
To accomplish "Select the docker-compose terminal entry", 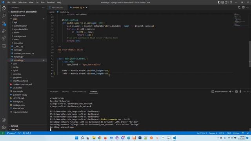I will 220,92.
